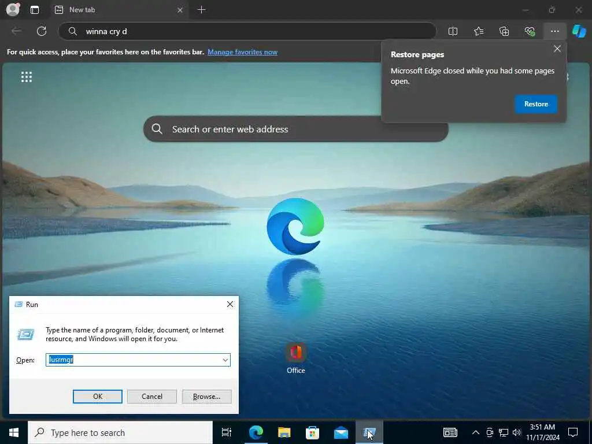Image resolution: width=592 pixels, height=444 pixels.
Task: Show hidden system tray icons
Action: click(x=476, y=432)
